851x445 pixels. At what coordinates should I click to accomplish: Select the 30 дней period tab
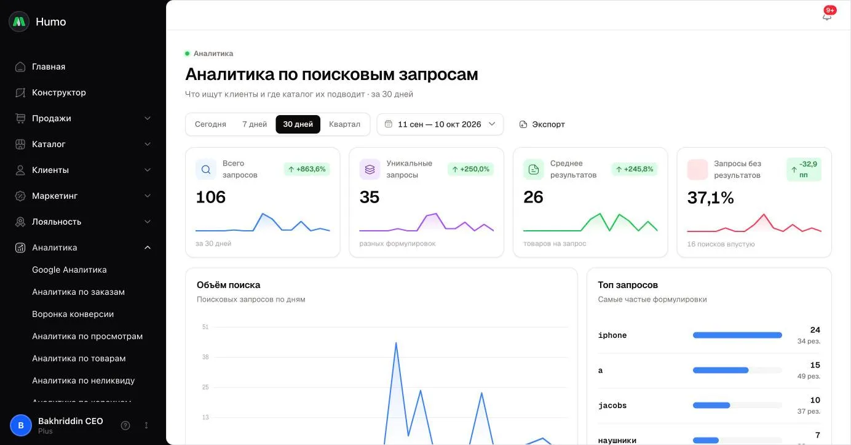pos(298,124)
